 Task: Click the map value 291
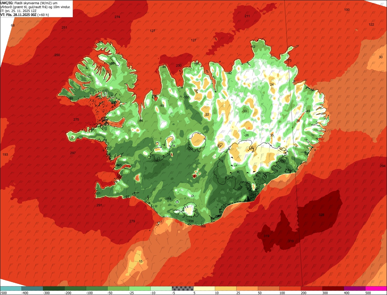(99, 205)
